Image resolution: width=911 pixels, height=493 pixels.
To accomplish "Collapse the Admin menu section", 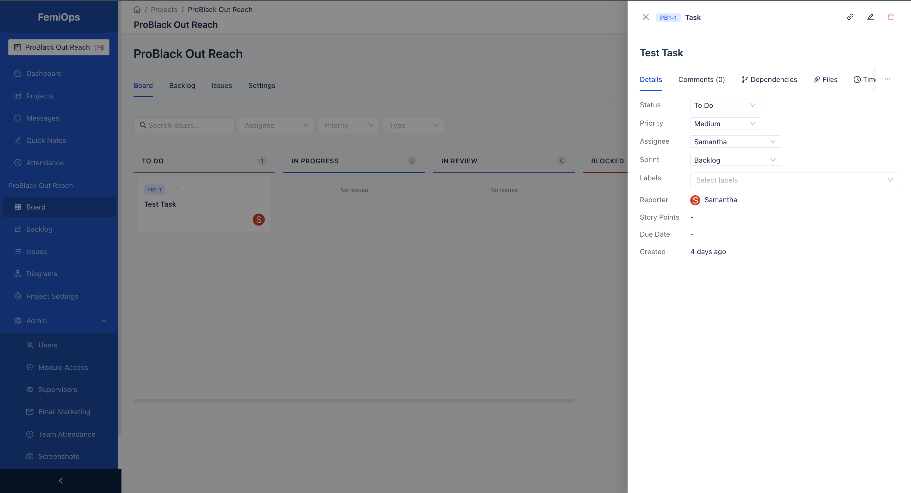I will click(x=104, y=321).
